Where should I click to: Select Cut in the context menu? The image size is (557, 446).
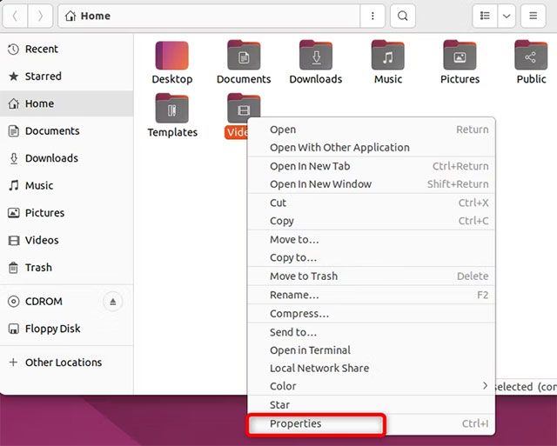(372, 203)
